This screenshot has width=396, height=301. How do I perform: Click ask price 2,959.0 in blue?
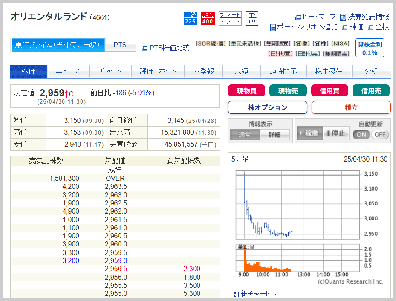tap(116, 260)
